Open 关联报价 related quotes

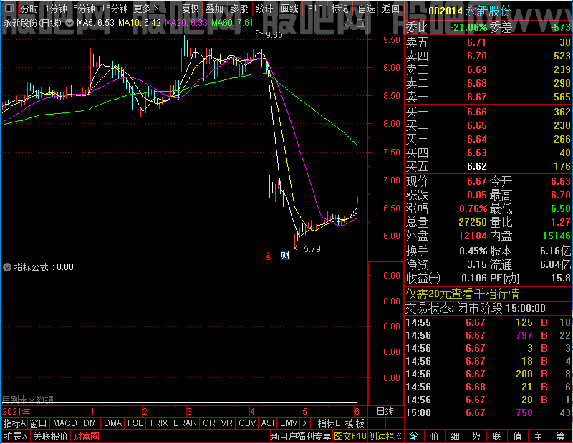point(50,436)
